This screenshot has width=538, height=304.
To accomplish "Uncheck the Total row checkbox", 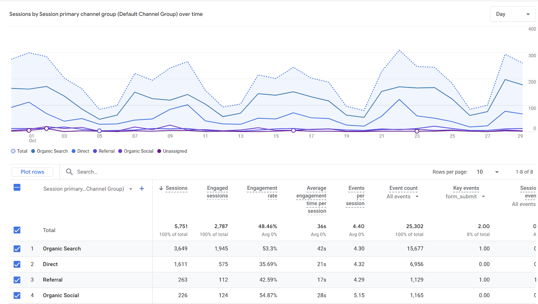I will point(17,230).
